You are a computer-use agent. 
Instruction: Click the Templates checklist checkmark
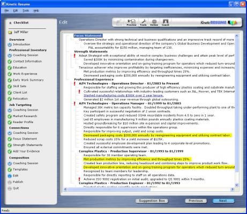[10, 170]
